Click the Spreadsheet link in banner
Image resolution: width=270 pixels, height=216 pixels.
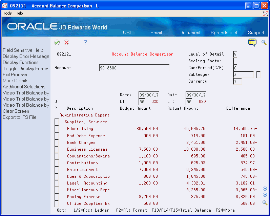click(x=224, y=33)
